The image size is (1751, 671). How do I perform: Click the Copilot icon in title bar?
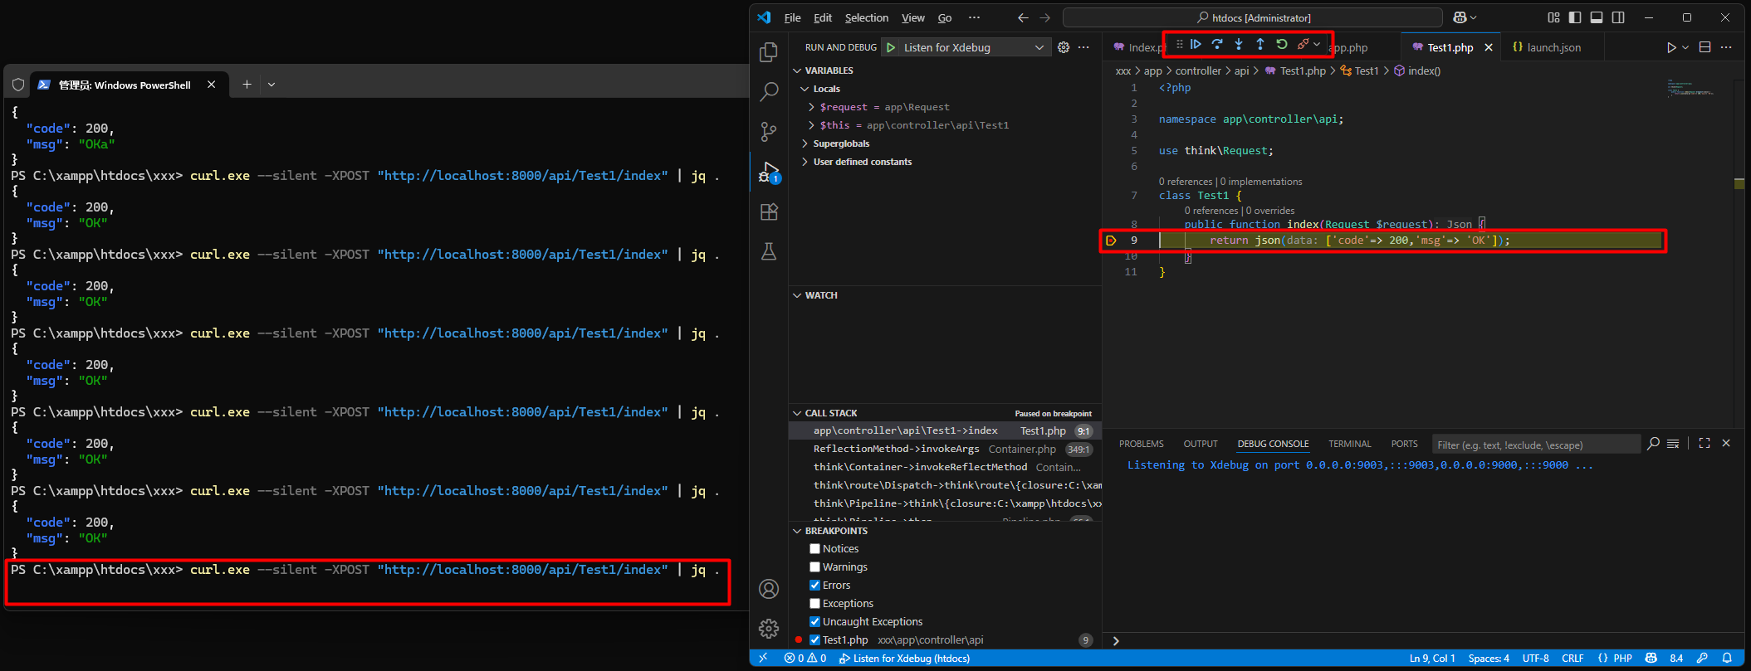(x=1460, y=17)
